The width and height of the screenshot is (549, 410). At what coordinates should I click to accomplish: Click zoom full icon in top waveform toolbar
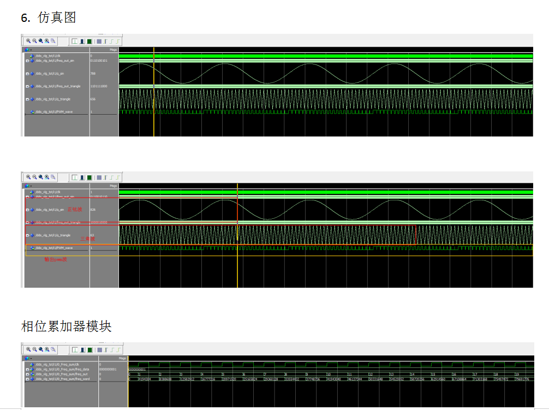click(41, 41)
